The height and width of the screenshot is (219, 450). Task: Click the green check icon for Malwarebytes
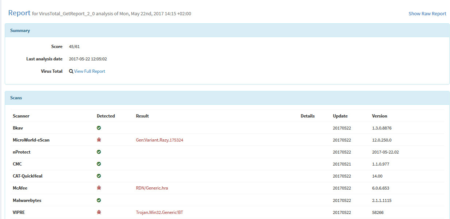(x=99, y=200)
